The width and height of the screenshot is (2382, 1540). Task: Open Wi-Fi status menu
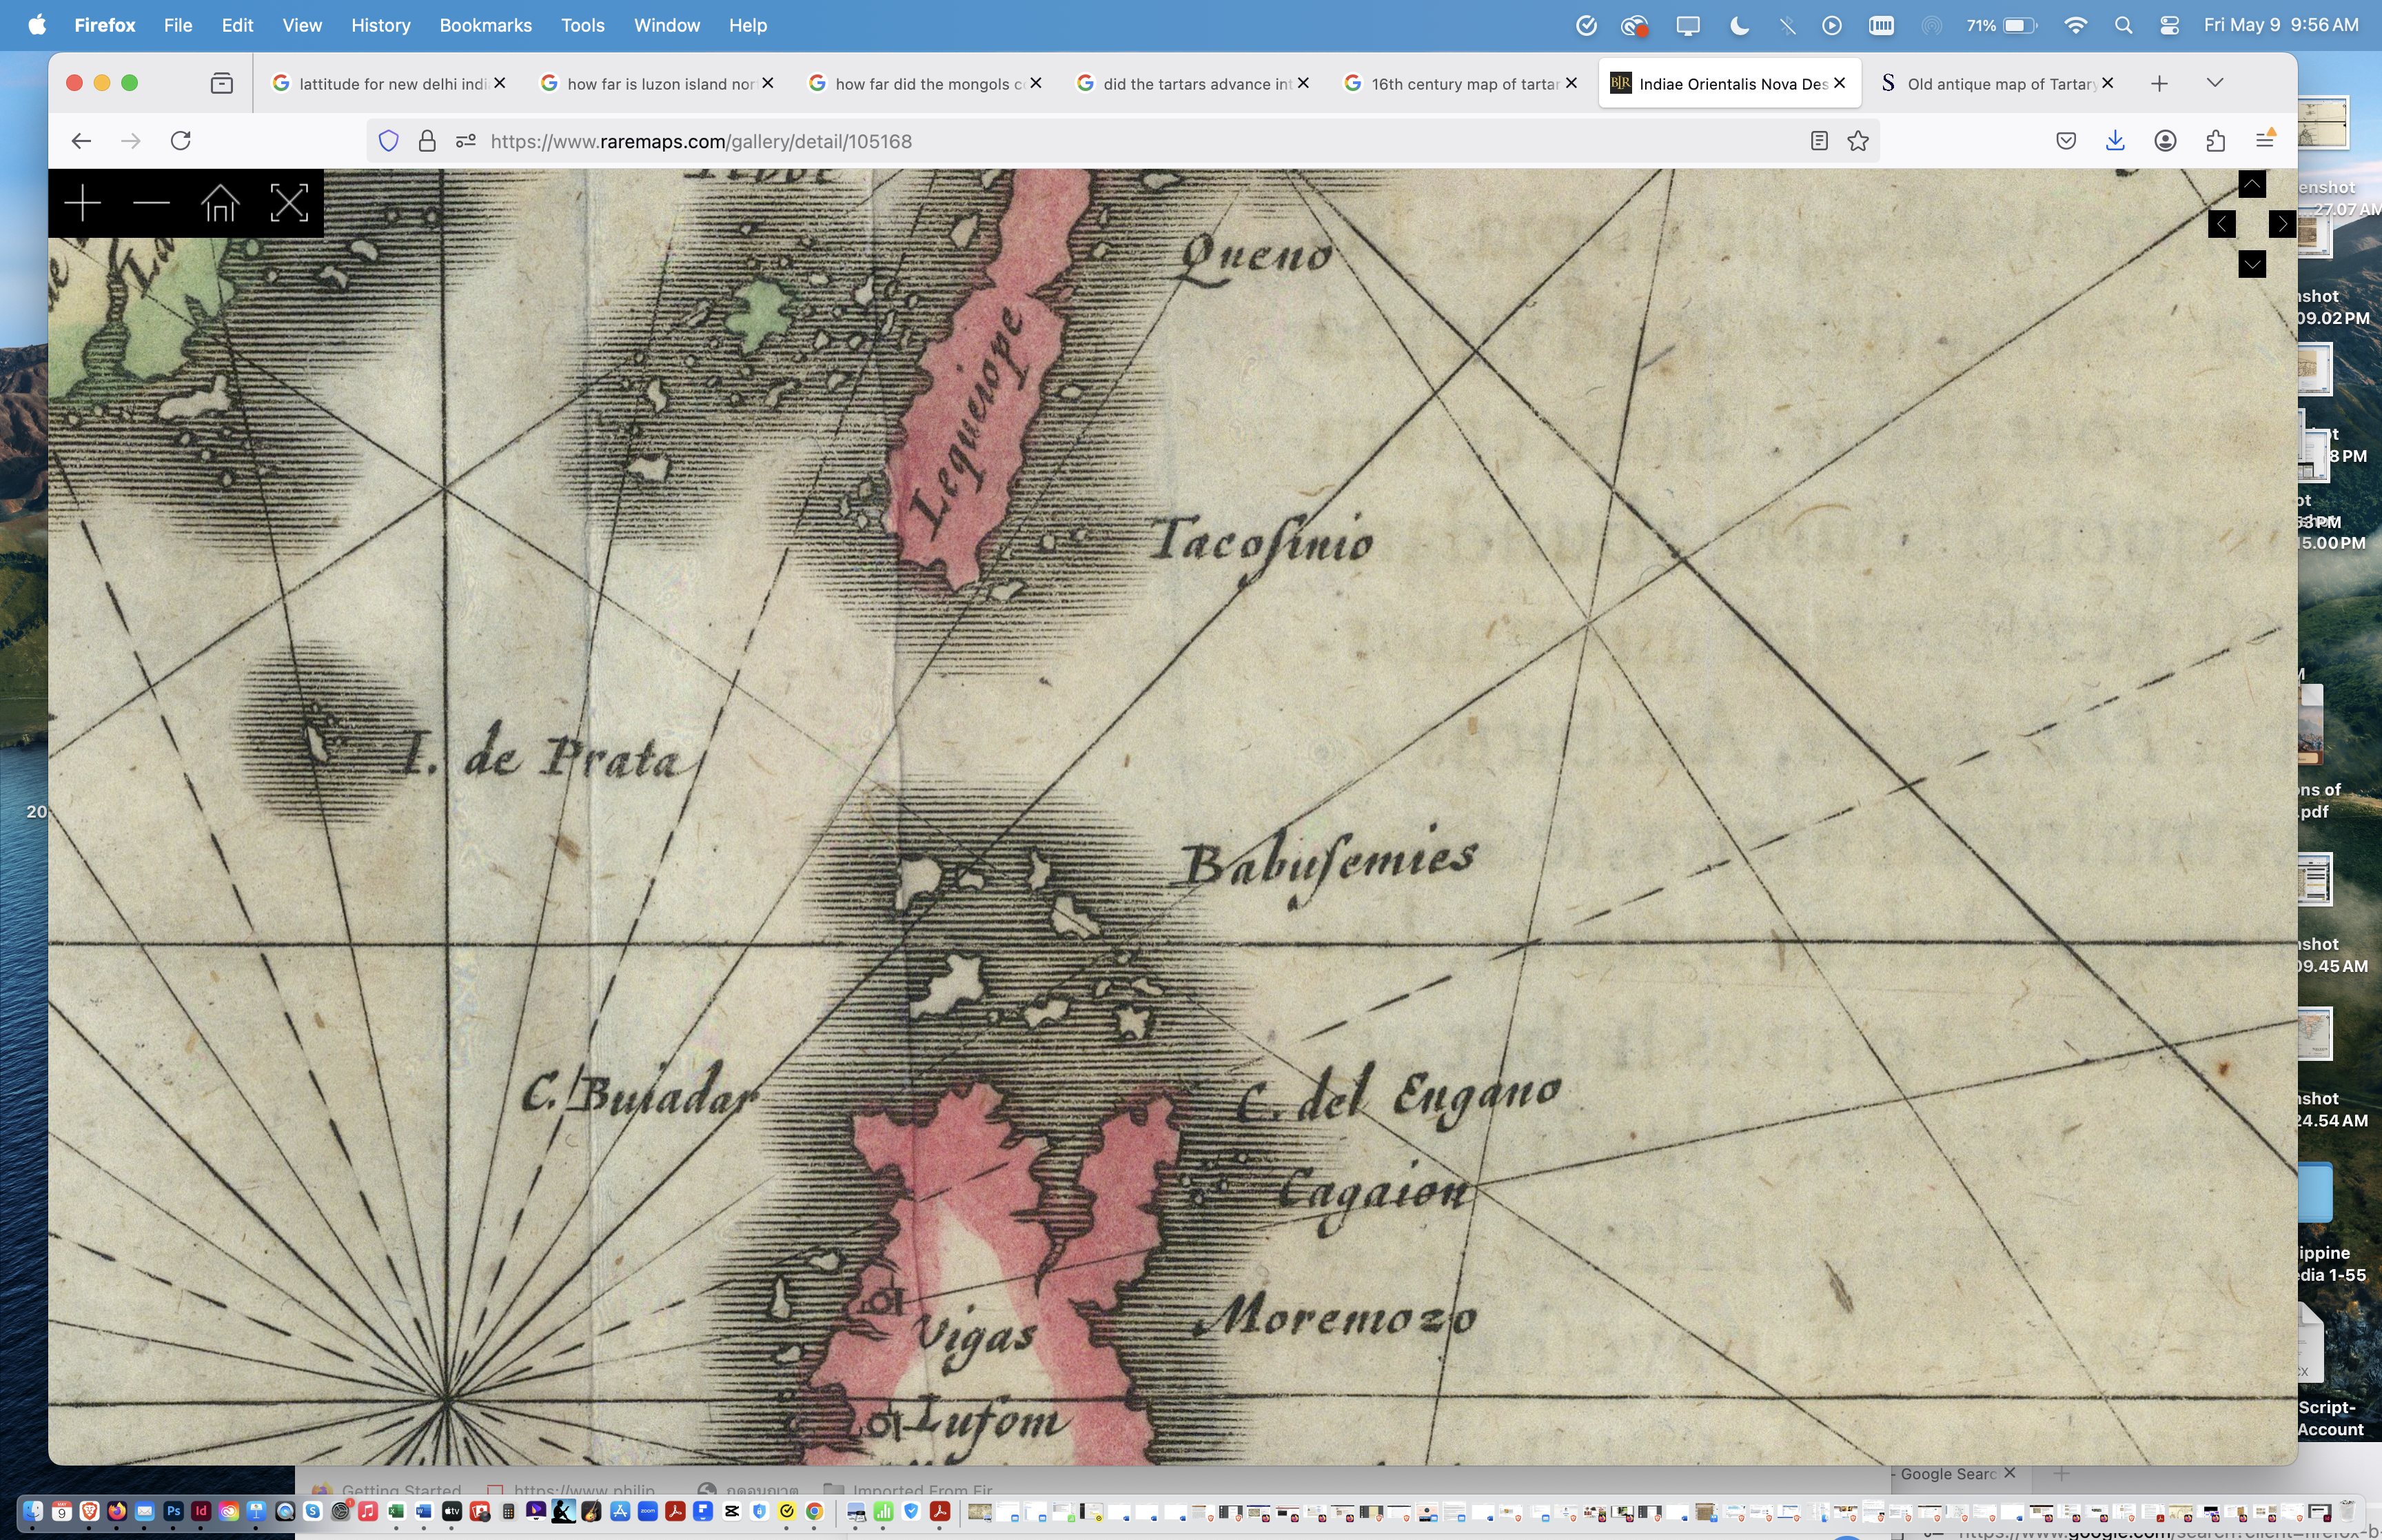2076,25
